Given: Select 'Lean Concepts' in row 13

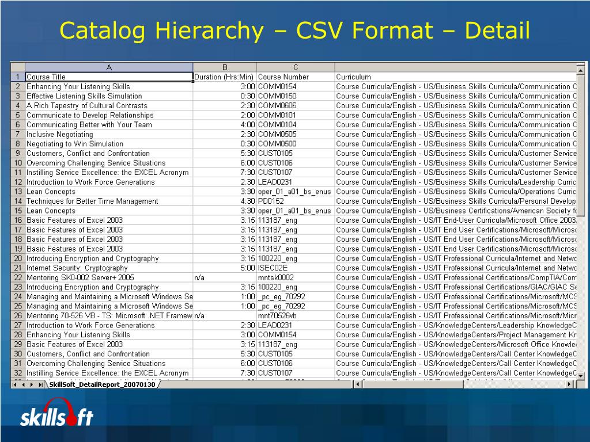Looking at the screenshot, I should (109, 192).
